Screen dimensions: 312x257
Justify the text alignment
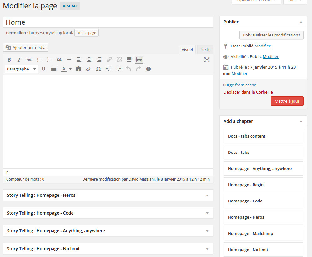[x=53, y=69]
